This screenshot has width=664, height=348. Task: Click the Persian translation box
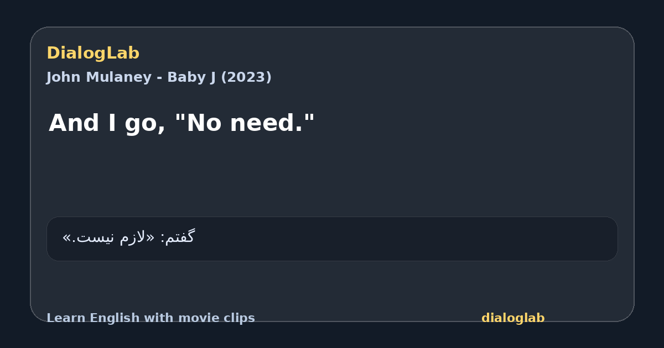[x=332, y=239]
